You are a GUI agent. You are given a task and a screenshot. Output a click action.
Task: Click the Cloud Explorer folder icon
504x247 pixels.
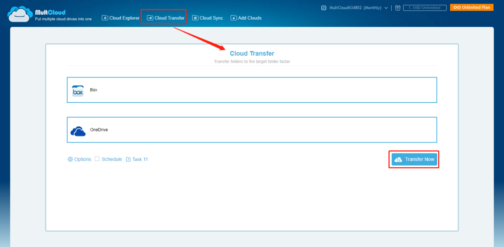105,18
